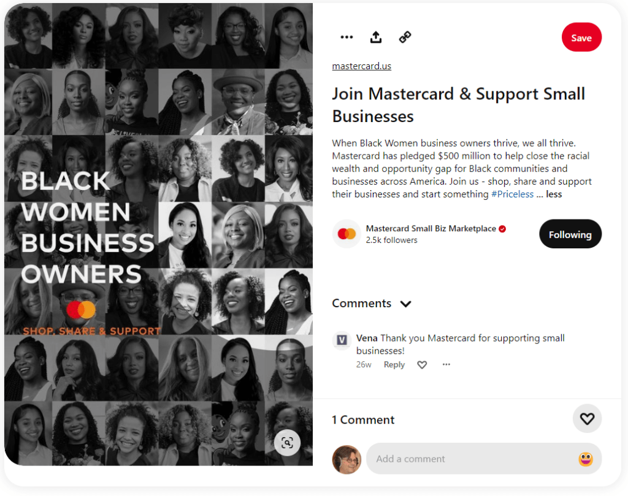628x501 pixels.
Task: Open Mastercard Small Biz Marketplace profile
Action: coord(431,229)
